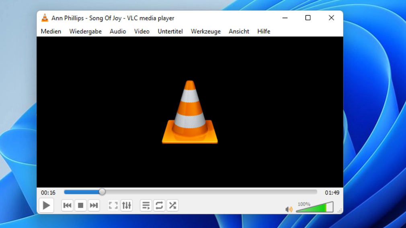Click the window resize grip corner

click(340, 211)
